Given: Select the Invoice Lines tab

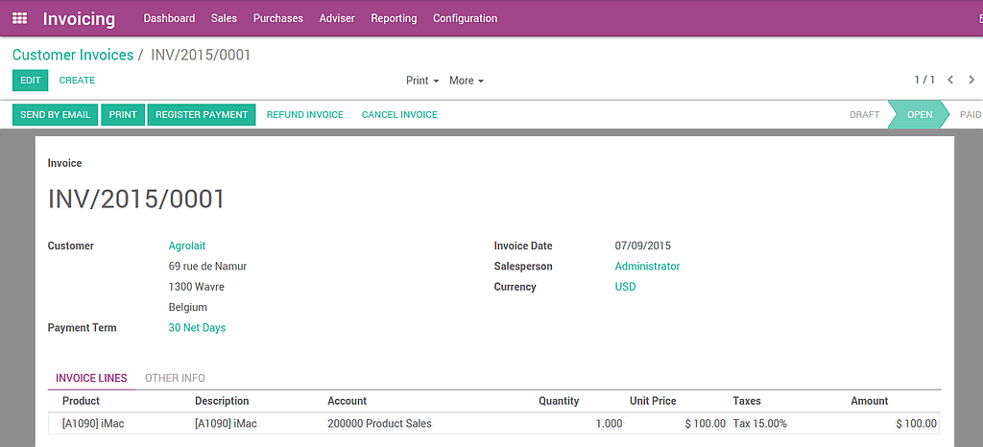Looking at the screenshot, I should pyautogui.click(x=91, y=378).
